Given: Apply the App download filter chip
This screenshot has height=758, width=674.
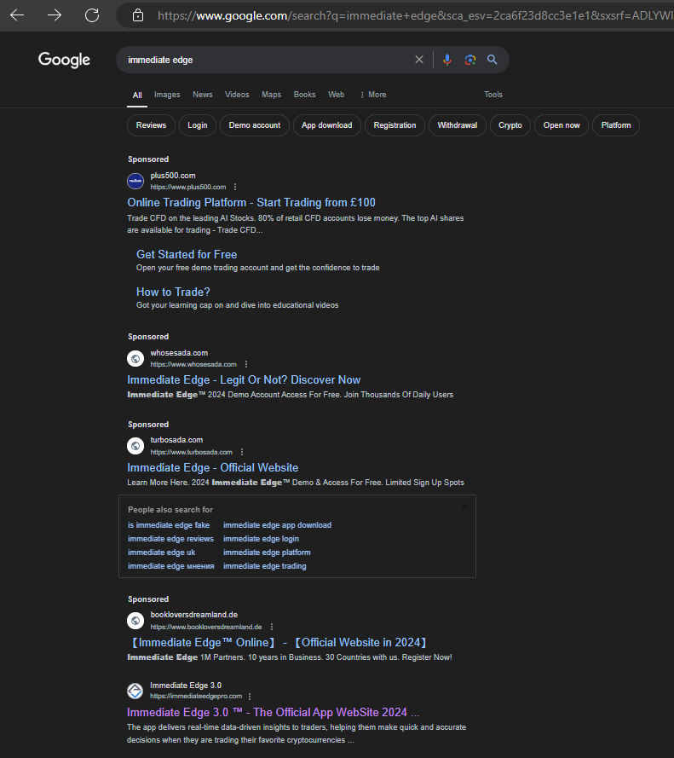Looking at the screenshot, I should 327,125.
